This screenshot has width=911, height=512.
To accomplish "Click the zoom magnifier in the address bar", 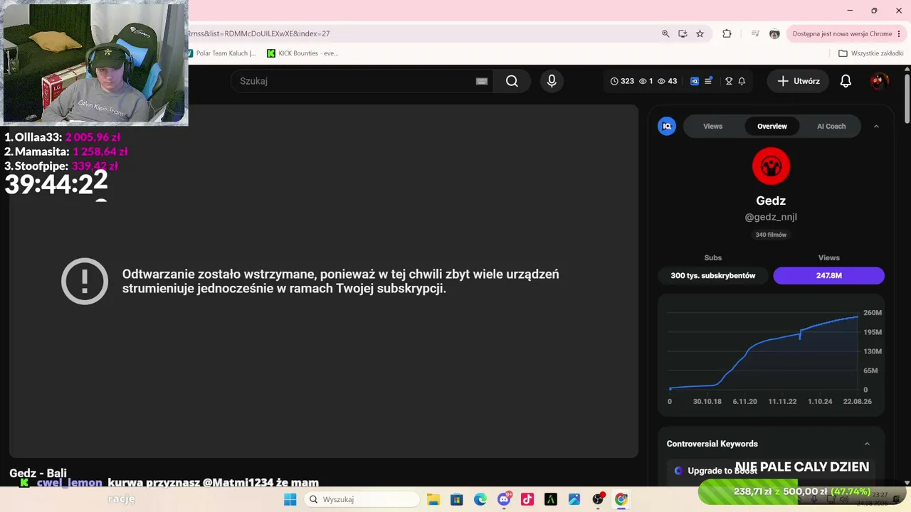I will click(x=665, y=33).
